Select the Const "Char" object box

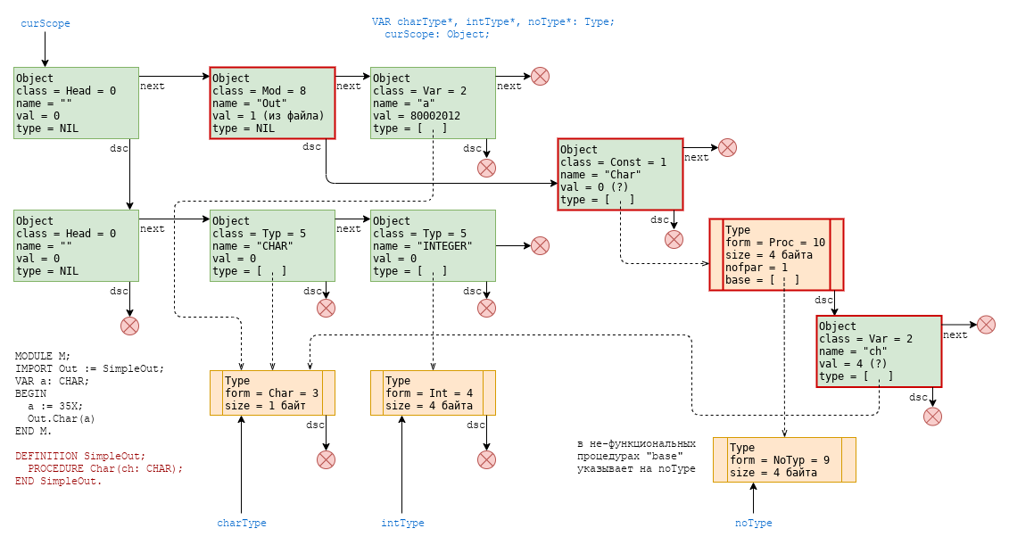620,174
